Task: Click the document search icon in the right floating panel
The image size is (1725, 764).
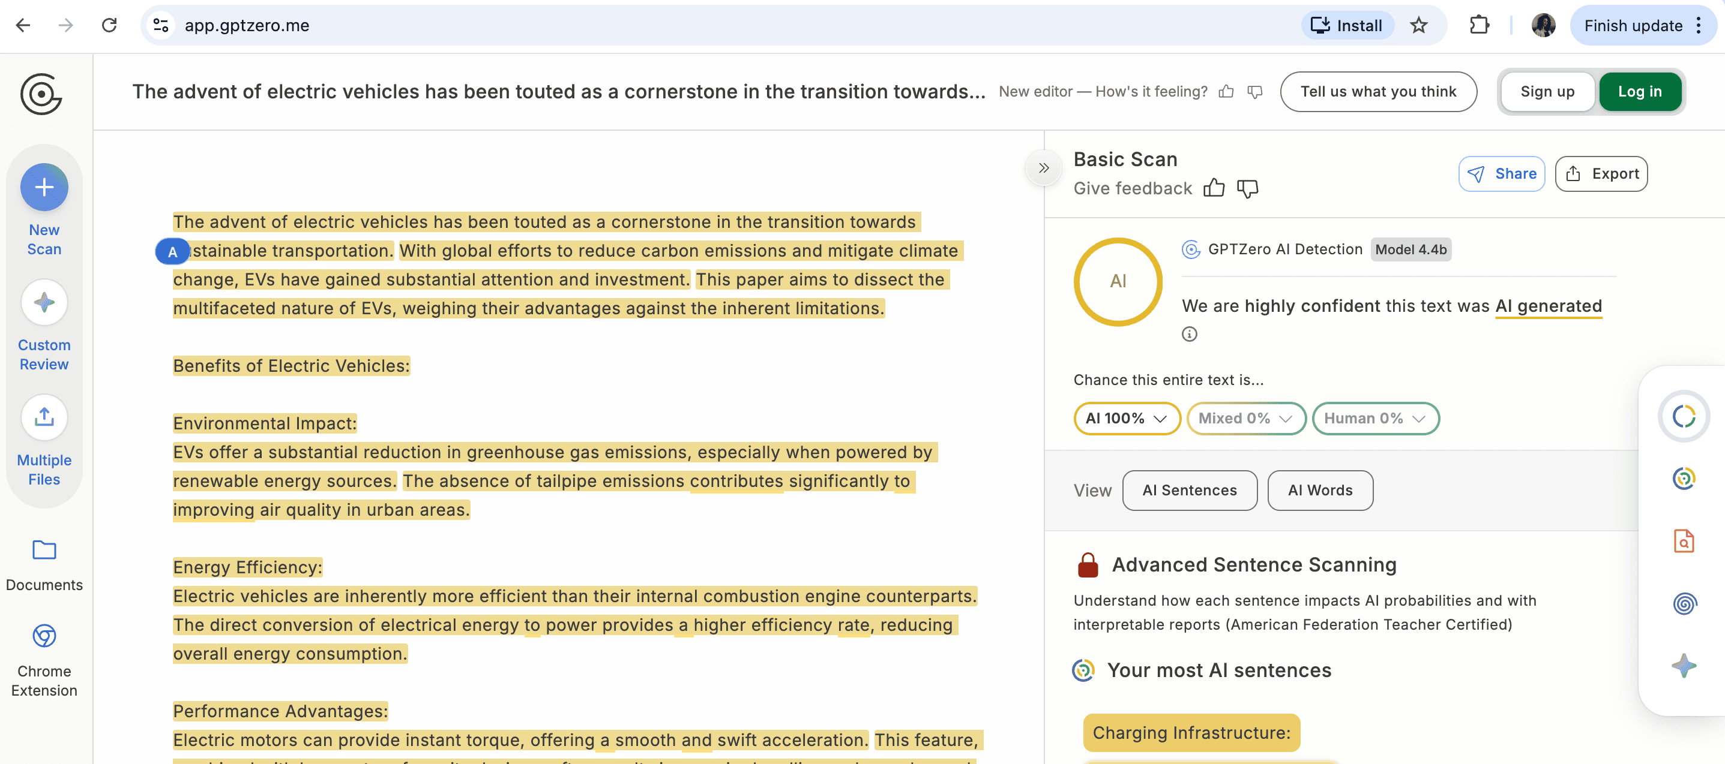Action: coord(1684,540)
